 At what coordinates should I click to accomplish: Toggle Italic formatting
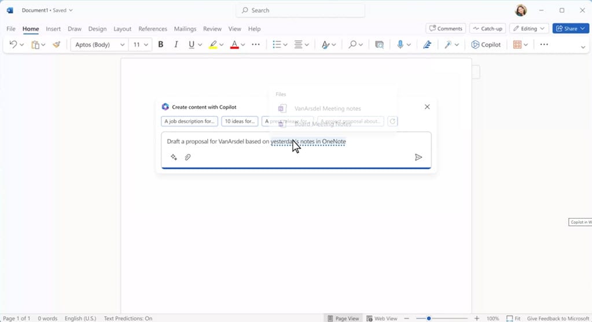(175, 45)
